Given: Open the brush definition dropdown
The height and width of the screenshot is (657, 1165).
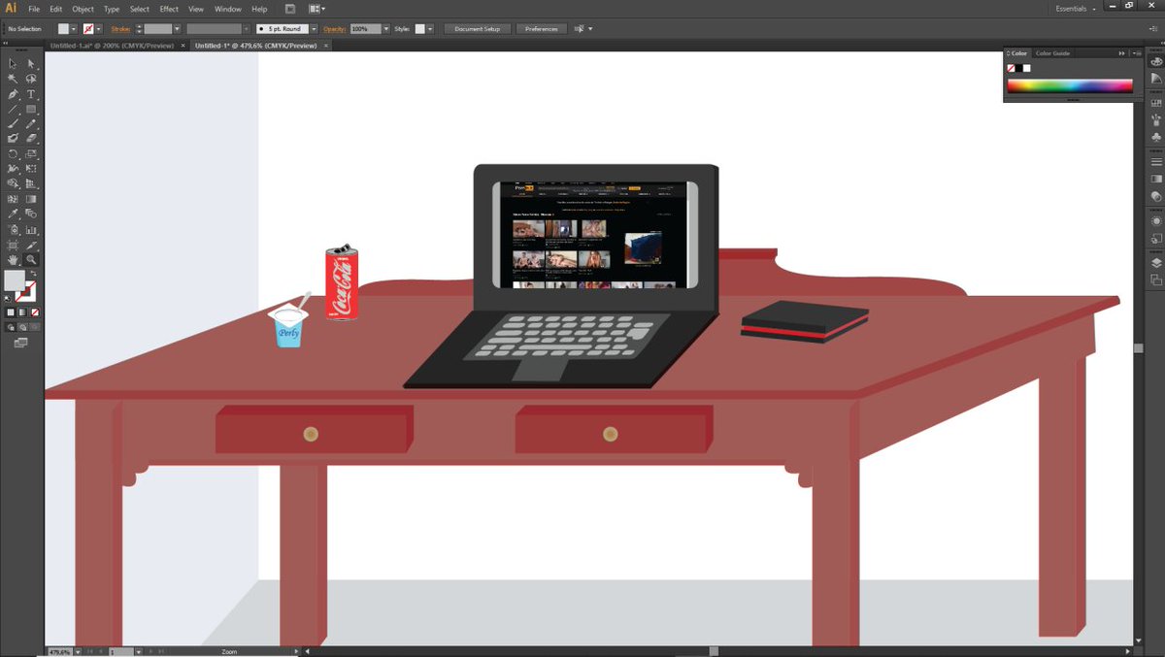Looking at the screenshot, I should 314,29.
